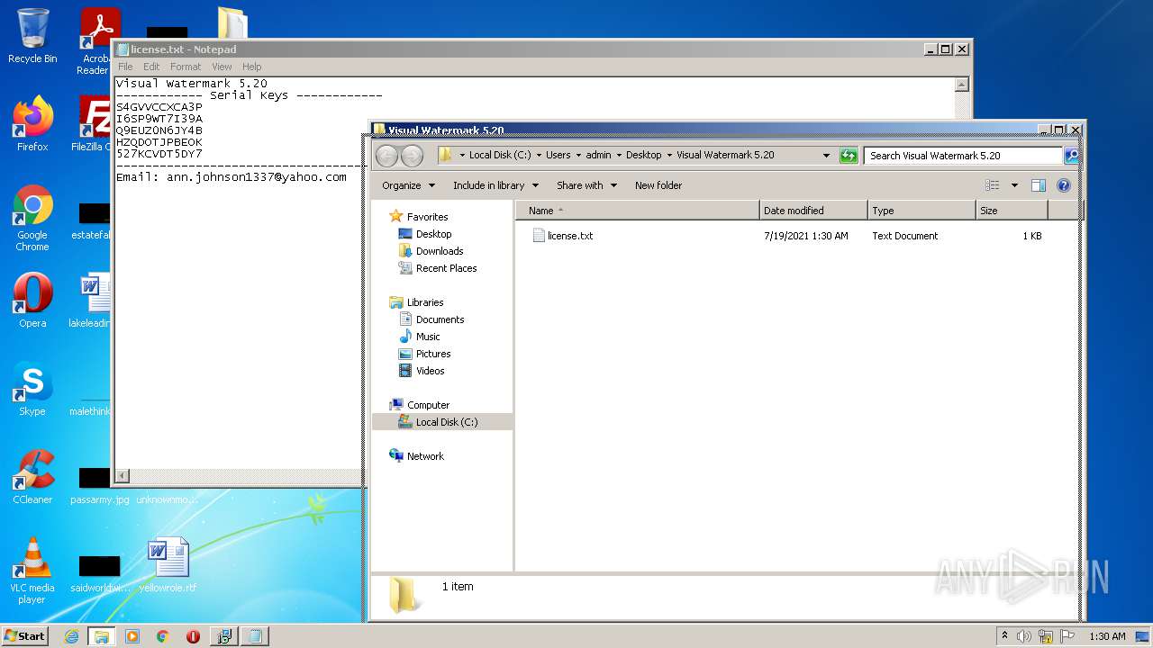Click Notepad scrollbar up arrow
1153x648 pixels.
click(961, 85)
